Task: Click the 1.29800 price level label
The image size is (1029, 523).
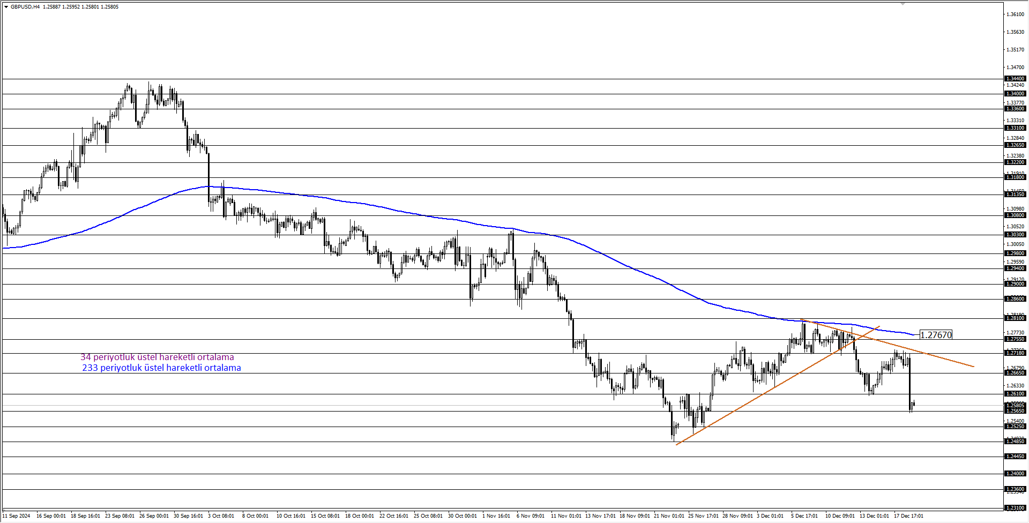Action: [1015, 253]
